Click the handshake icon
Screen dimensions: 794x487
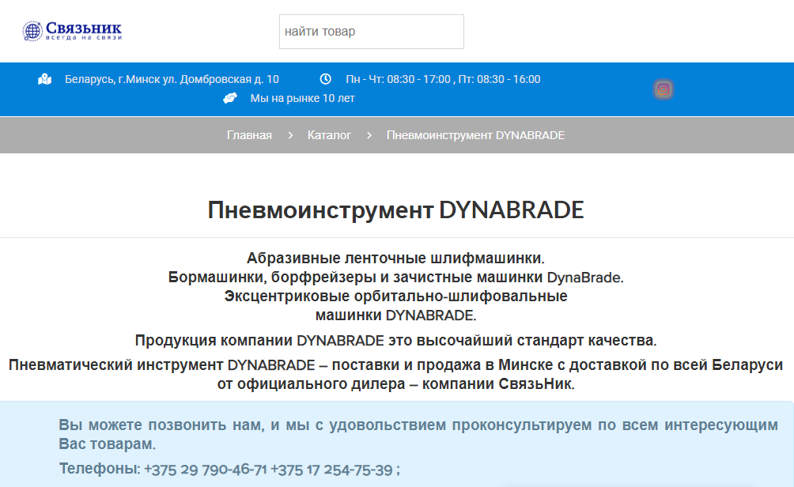click(230, 98)
